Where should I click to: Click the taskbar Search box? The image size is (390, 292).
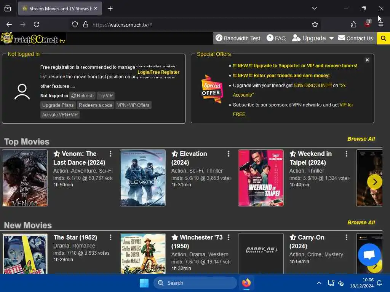tap(195, 283)
